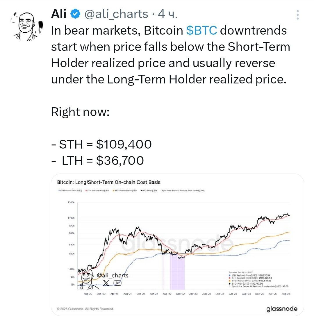Toggle BTC: Realized Price legend entry
The width and height of the screenshot is (314, 323).
(x=125, y=190)
